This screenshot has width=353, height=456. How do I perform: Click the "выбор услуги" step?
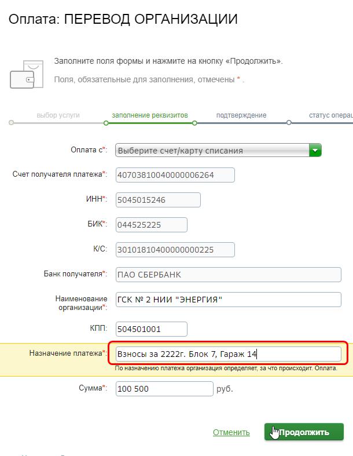(x=58, y=115)
